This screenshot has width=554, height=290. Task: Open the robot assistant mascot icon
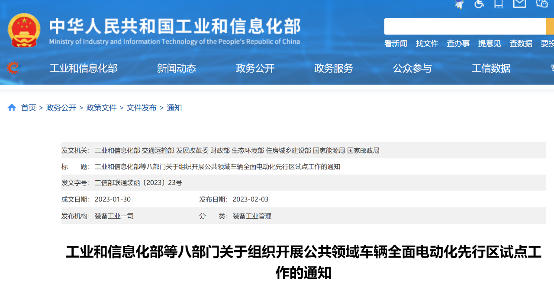click(459, 4)
